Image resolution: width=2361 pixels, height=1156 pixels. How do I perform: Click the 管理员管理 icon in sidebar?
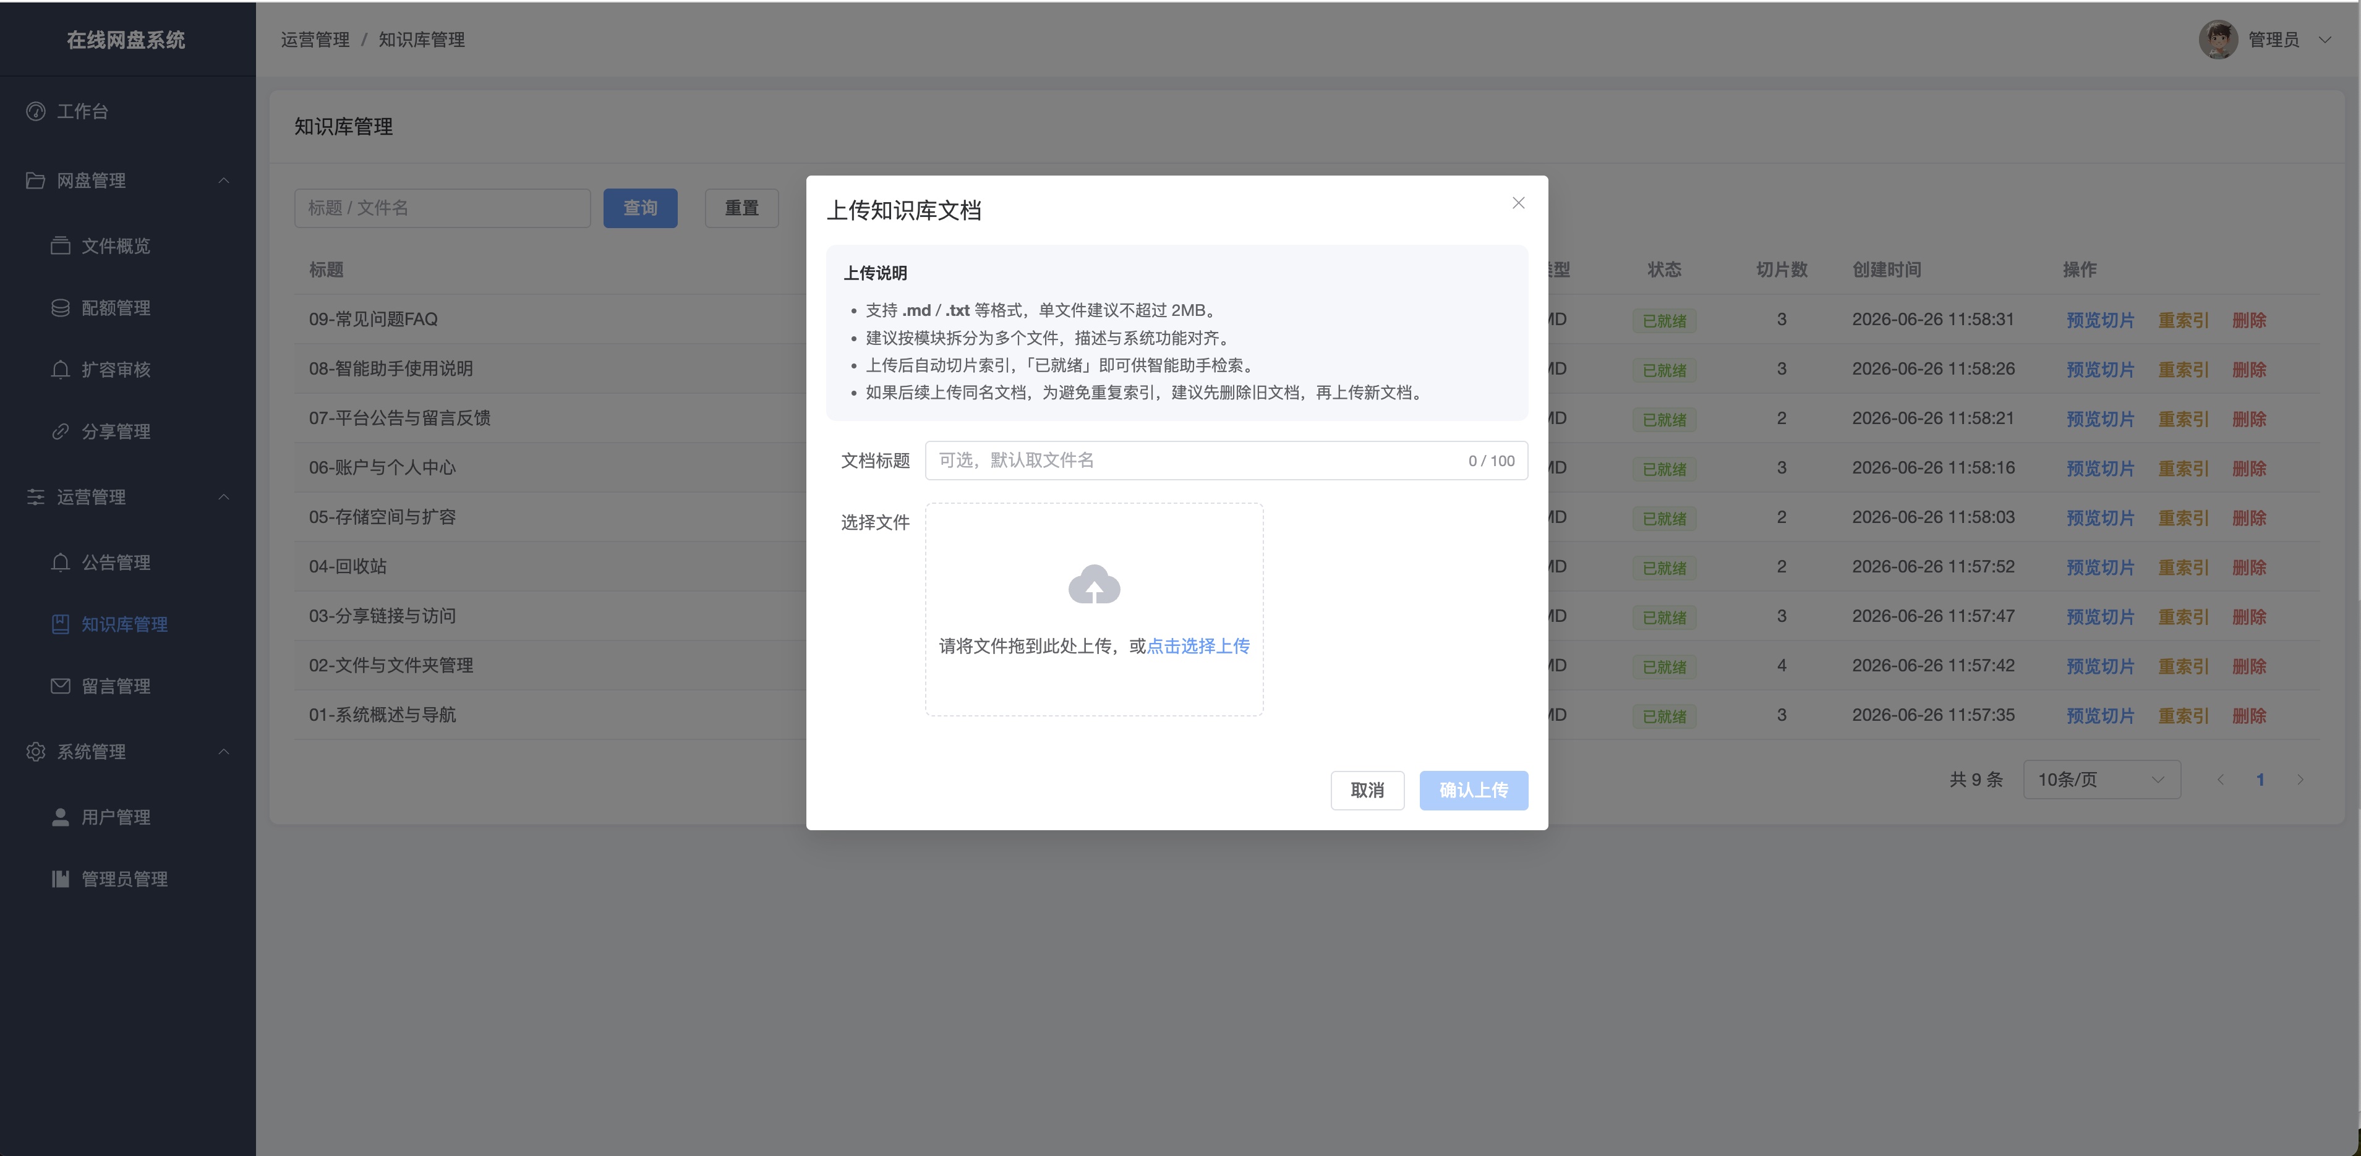pyautogui.click(x=61, y=878)
